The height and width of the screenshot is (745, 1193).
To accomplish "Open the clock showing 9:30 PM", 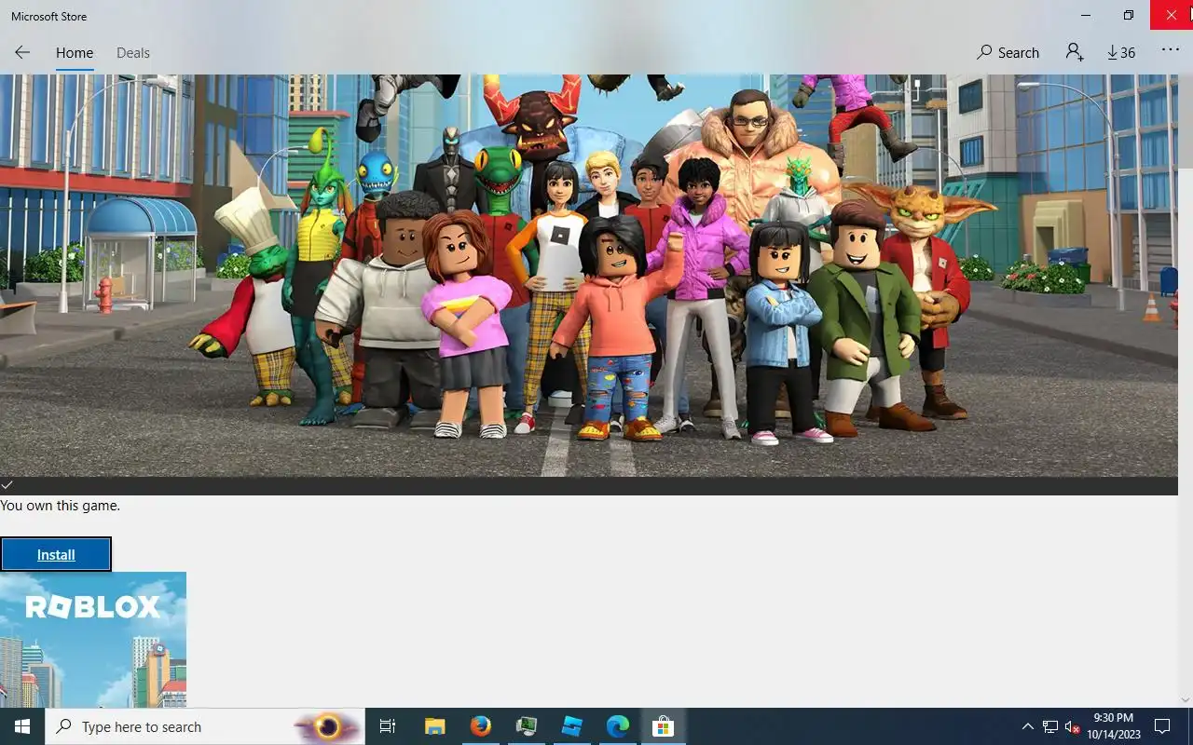I will point(1114,726).
